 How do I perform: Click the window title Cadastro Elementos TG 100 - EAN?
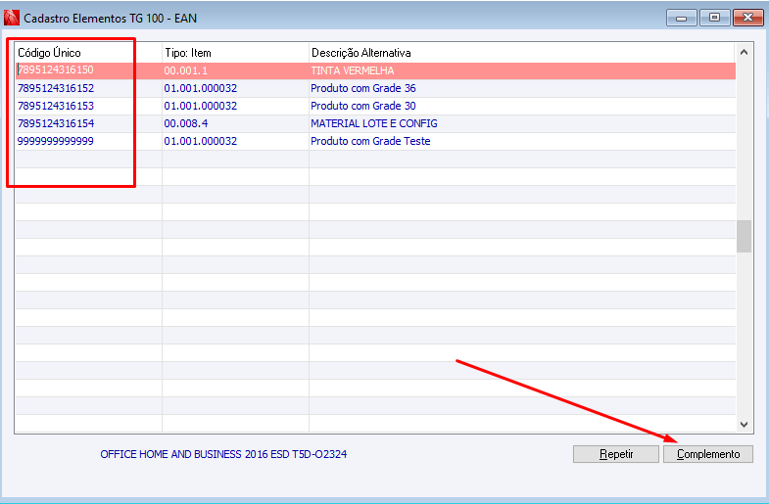[110, 19]
